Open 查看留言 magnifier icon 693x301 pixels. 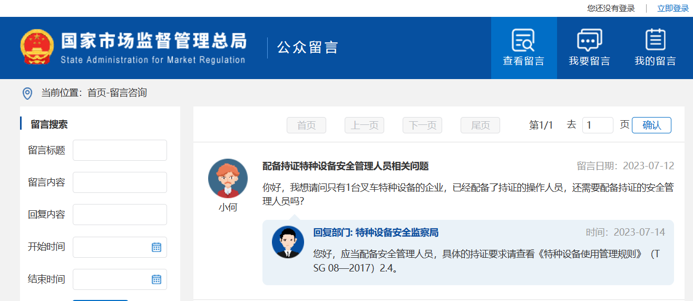523,41
